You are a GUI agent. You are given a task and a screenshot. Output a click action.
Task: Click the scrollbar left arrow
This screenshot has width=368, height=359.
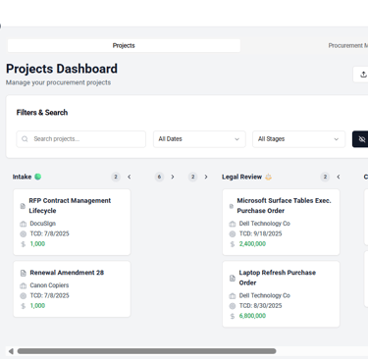tap(11, 351)
